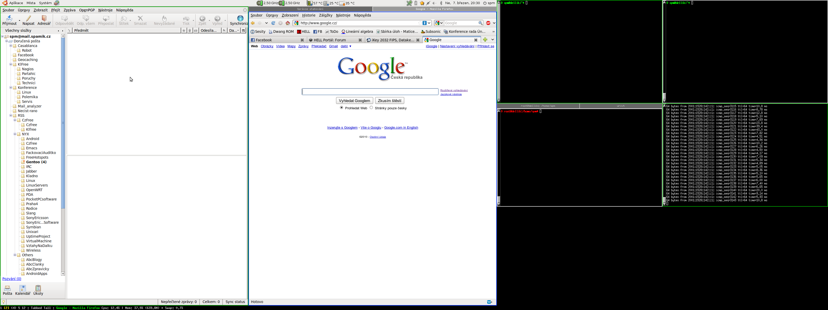
Task: Click the Vyhledat Googlem button
Action: (x=354, y=101)
